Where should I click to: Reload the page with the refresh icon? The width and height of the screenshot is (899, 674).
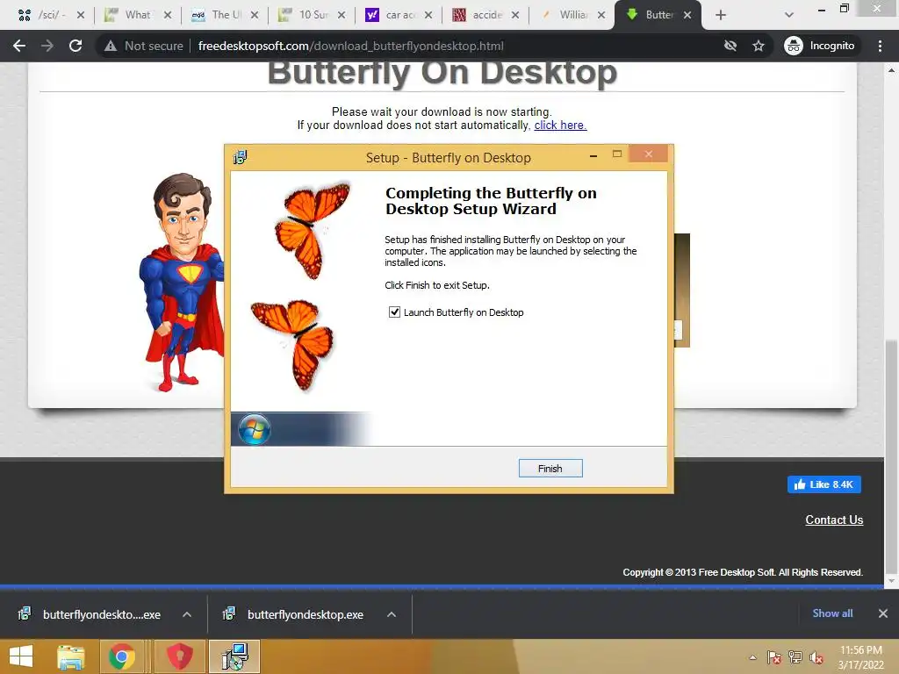(x=76, y=46)
